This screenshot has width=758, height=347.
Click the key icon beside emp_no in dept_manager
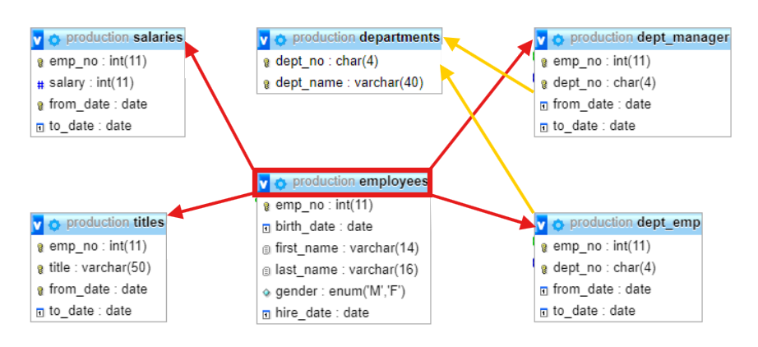pos(544,62)
